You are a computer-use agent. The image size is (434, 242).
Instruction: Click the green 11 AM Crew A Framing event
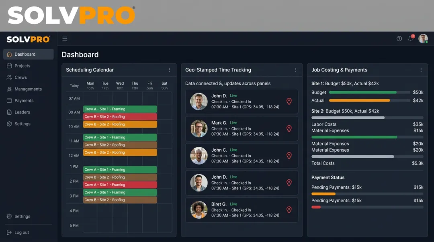pyautogui.click(x=120, y=137)
